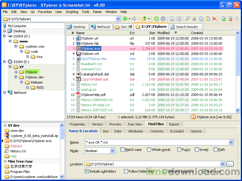
Task: Enable the Fuzzy checkbox
Action: point(179,149)
